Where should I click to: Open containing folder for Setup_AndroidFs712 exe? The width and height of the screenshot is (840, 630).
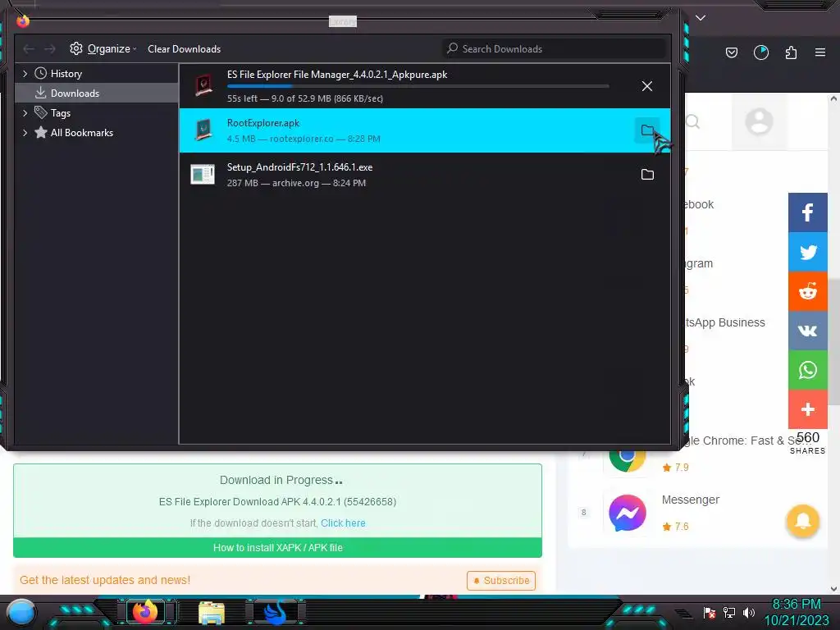647,175
